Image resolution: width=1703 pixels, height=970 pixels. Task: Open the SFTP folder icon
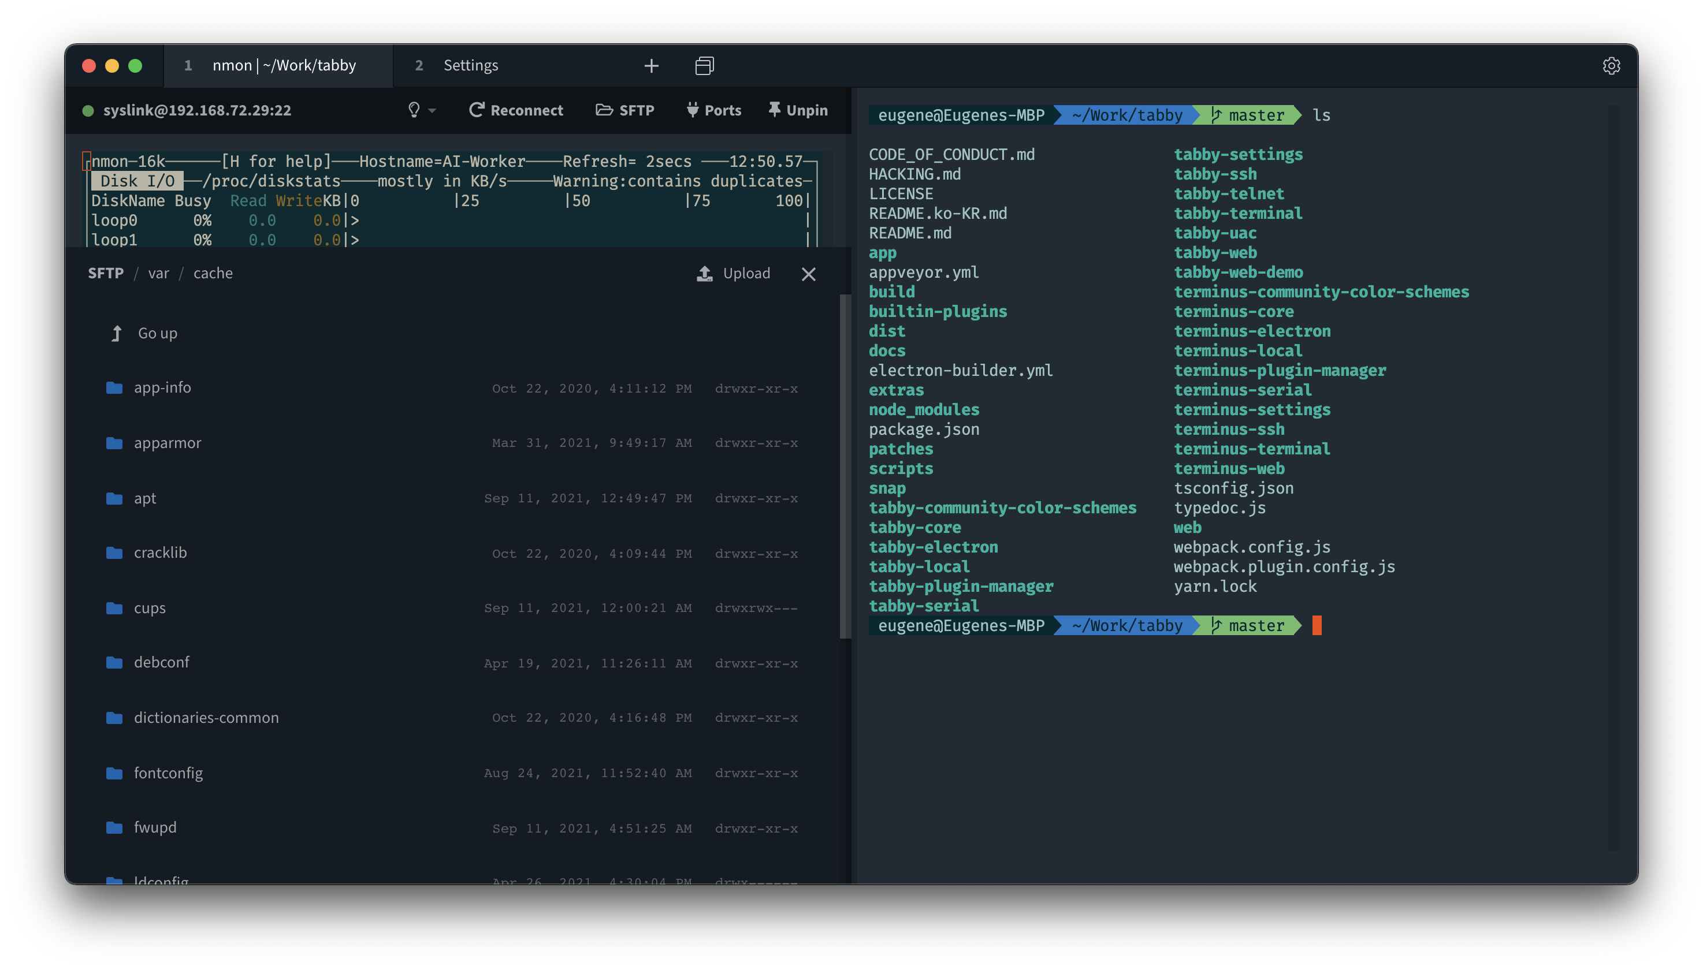(x=604, y=110)
